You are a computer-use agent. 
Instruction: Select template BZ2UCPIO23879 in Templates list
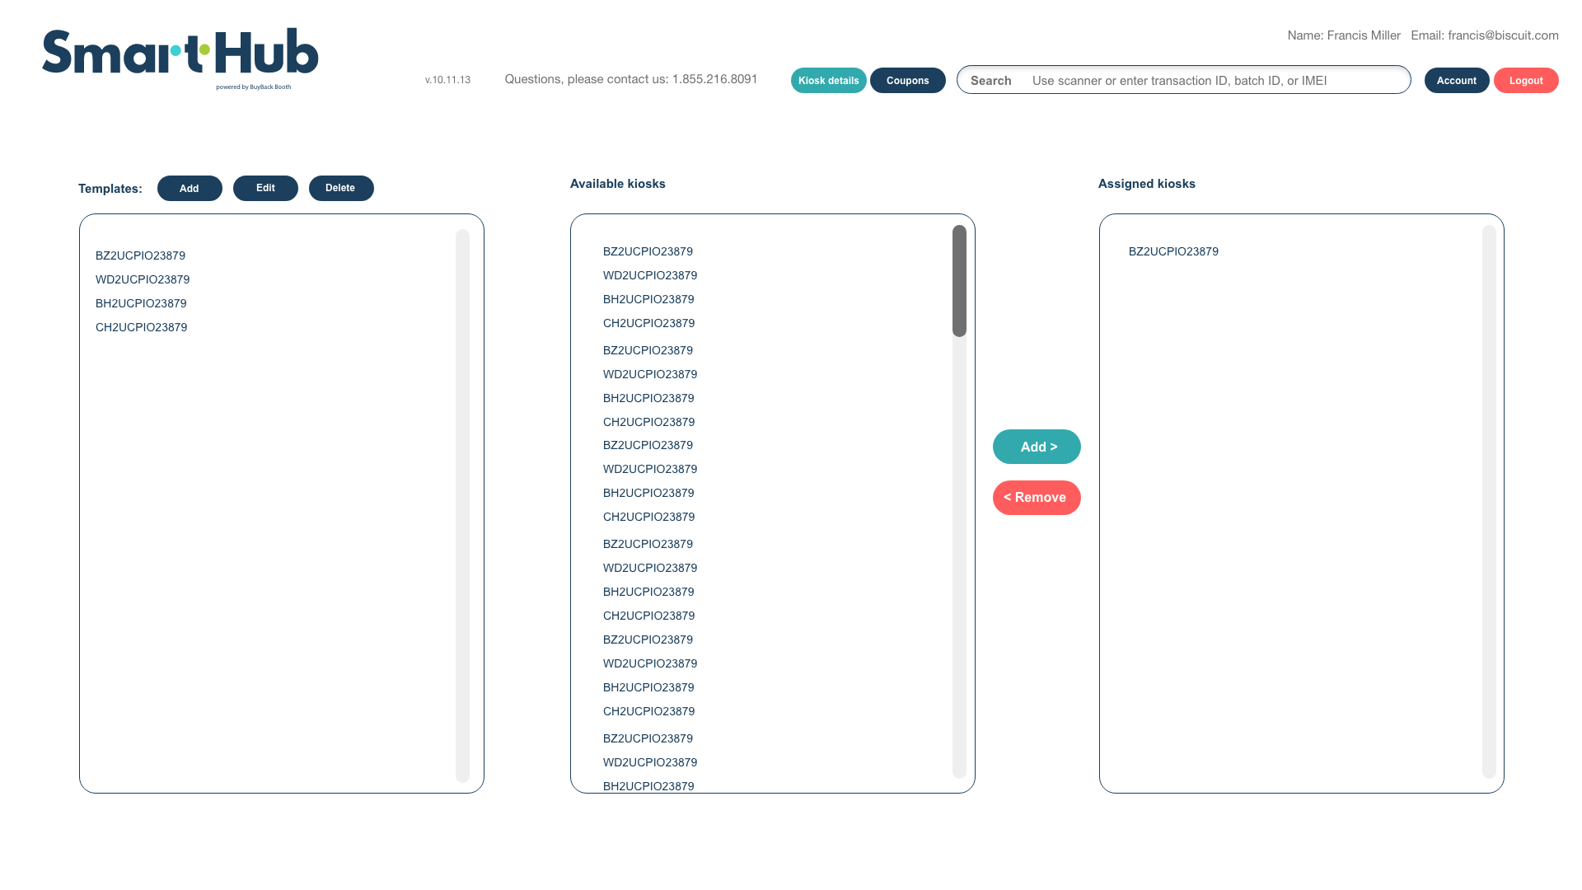(x=140, y=255)
